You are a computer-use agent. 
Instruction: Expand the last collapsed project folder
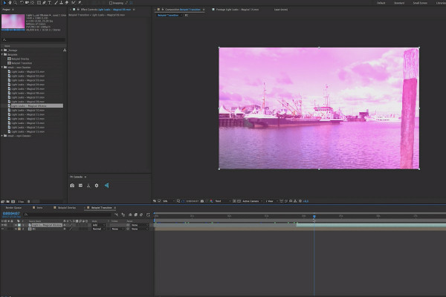[2, 136]
